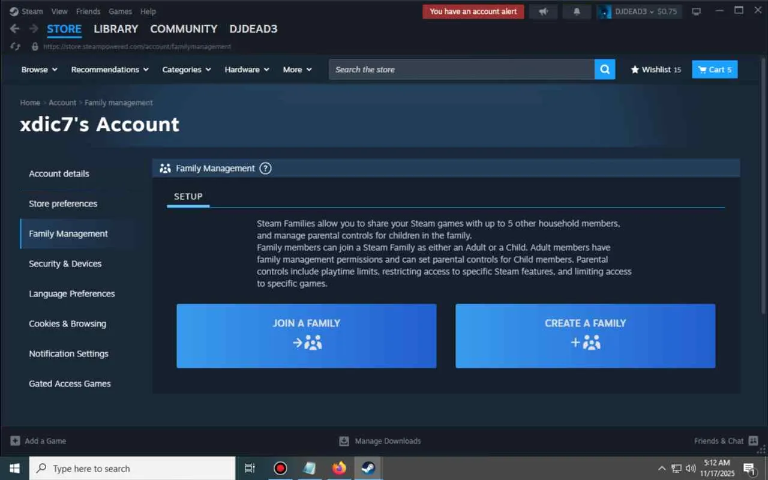Click the shopping cart icon

tap(702, 70)
